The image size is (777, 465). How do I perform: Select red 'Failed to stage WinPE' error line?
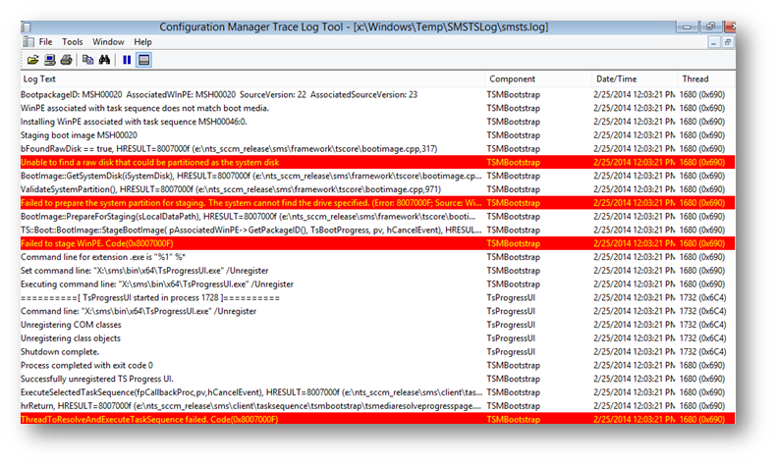coord(378,243)
